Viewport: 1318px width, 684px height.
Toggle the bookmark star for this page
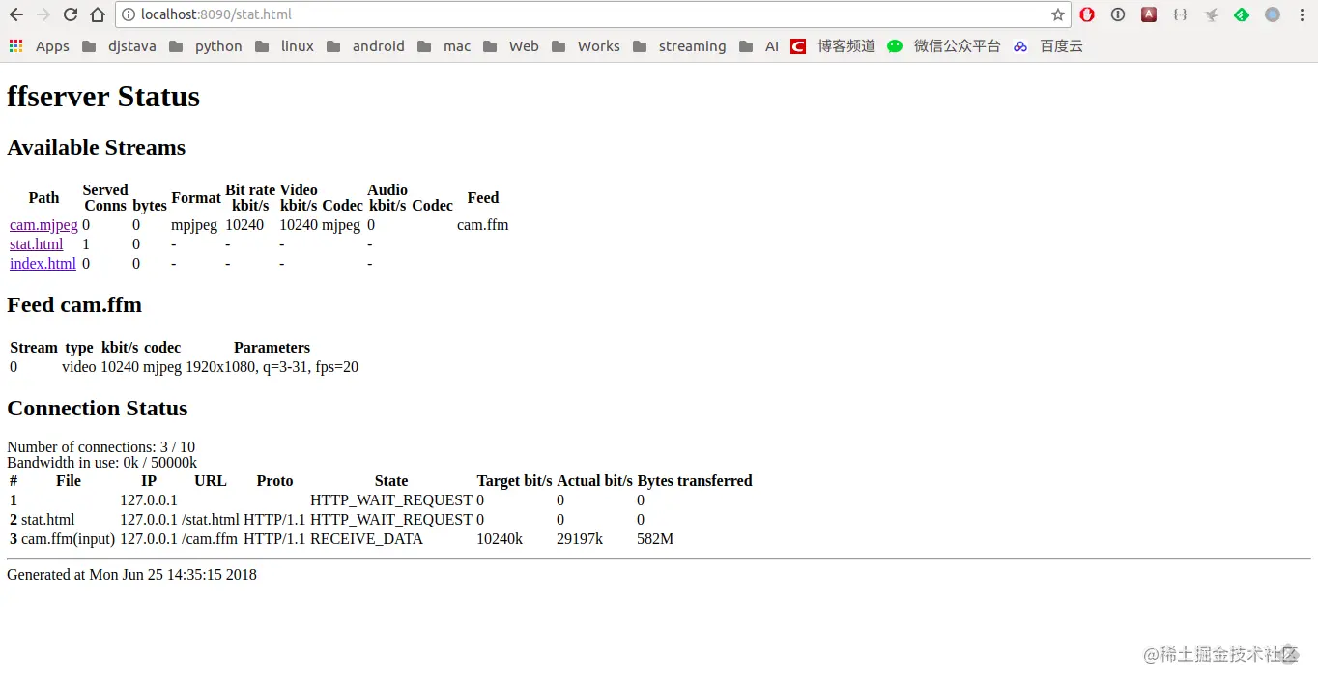[x=1058, y=14]
